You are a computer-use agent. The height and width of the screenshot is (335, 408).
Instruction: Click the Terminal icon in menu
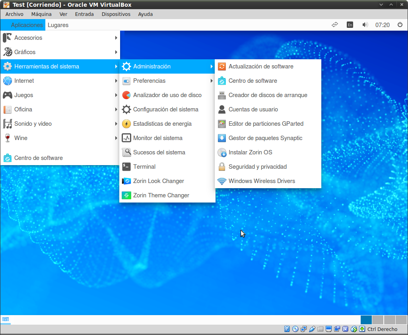coord(126,167)
